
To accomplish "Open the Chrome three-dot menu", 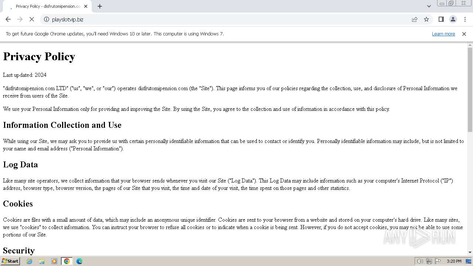I will pos(465,19).
